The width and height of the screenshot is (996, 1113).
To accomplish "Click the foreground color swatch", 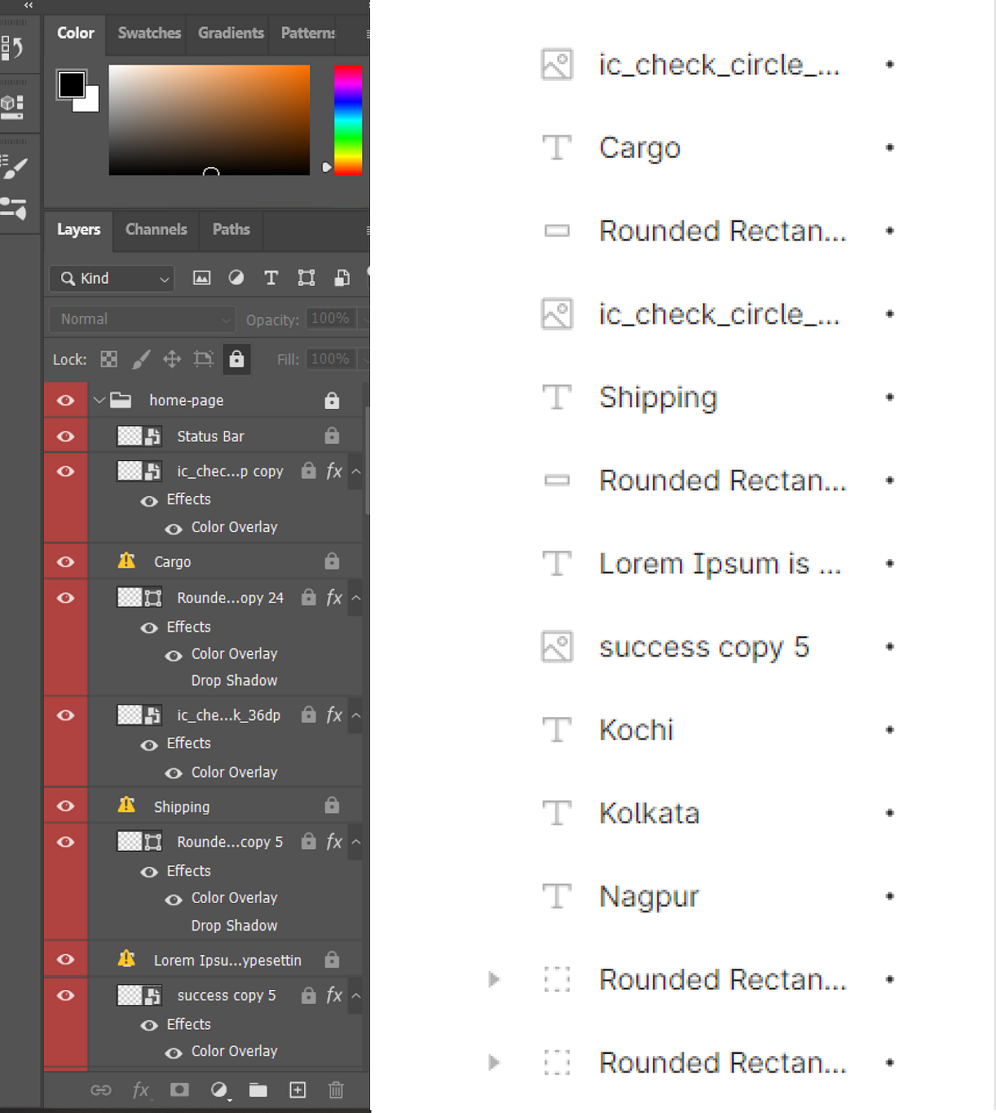I will tap(71, 83).
